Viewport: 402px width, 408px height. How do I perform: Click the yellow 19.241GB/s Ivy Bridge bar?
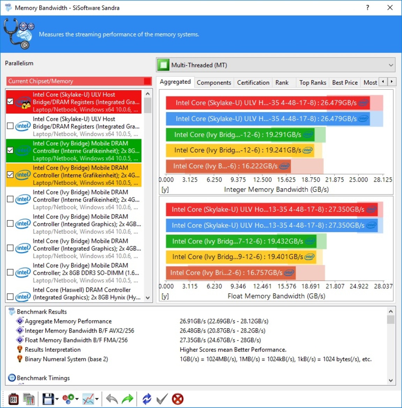pyautogui.click(x=239, y=150)
